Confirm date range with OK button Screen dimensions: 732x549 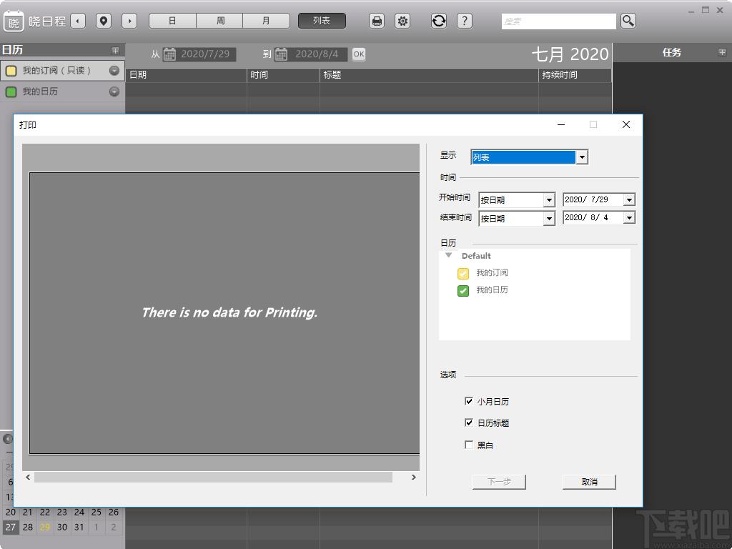pos(359,54)
